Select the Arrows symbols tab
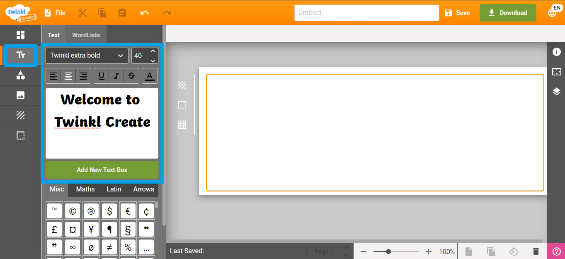565x259 pixels. [143, 189]
